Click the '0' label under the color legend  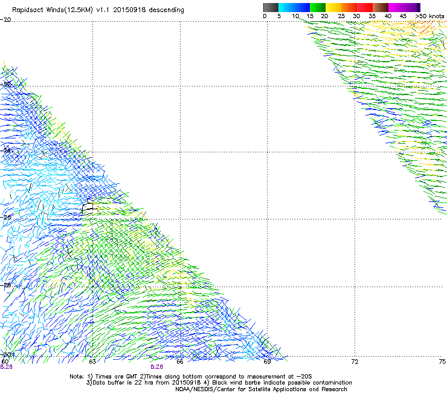pyautogui.click(x=265, y=16)
